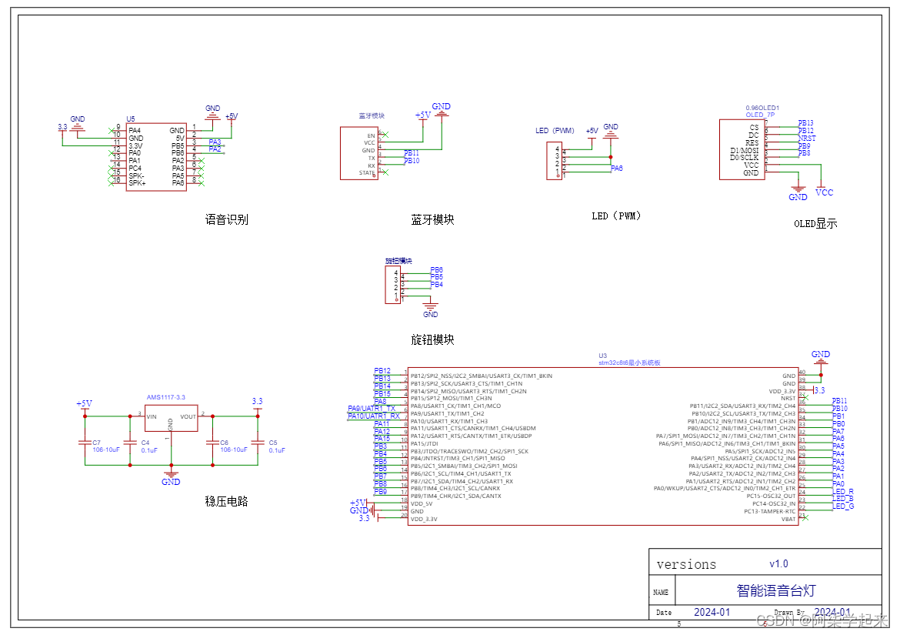Viewport: 900px width, 635px height.
Task: Click the SPK+ pin label on U5
Action: 137,183
